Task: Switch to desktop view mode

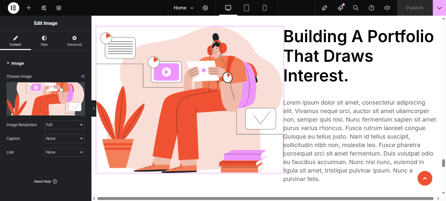Action: tap(228, 8)
